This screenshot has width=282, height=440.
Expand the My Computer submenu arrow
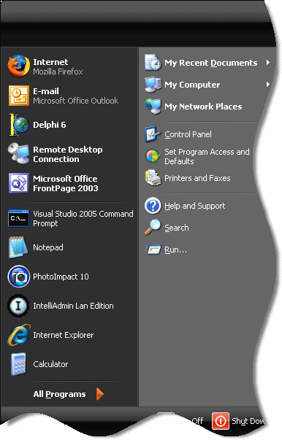click(268, 84)
